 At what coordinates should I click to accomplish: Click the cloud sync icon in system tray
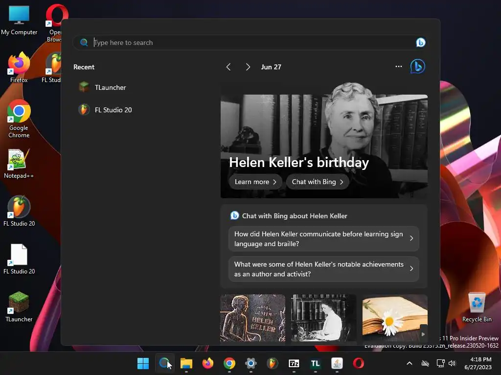pos(425,363)
